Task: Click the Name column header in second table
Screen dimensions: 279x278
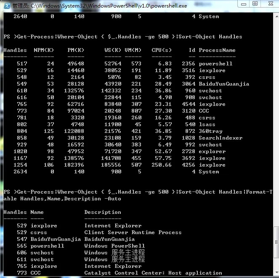Action: 37,212
